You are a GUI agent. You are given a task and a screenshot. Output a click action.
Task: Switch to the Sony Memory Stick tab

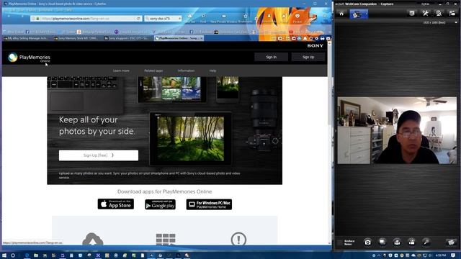pos(77,38)
